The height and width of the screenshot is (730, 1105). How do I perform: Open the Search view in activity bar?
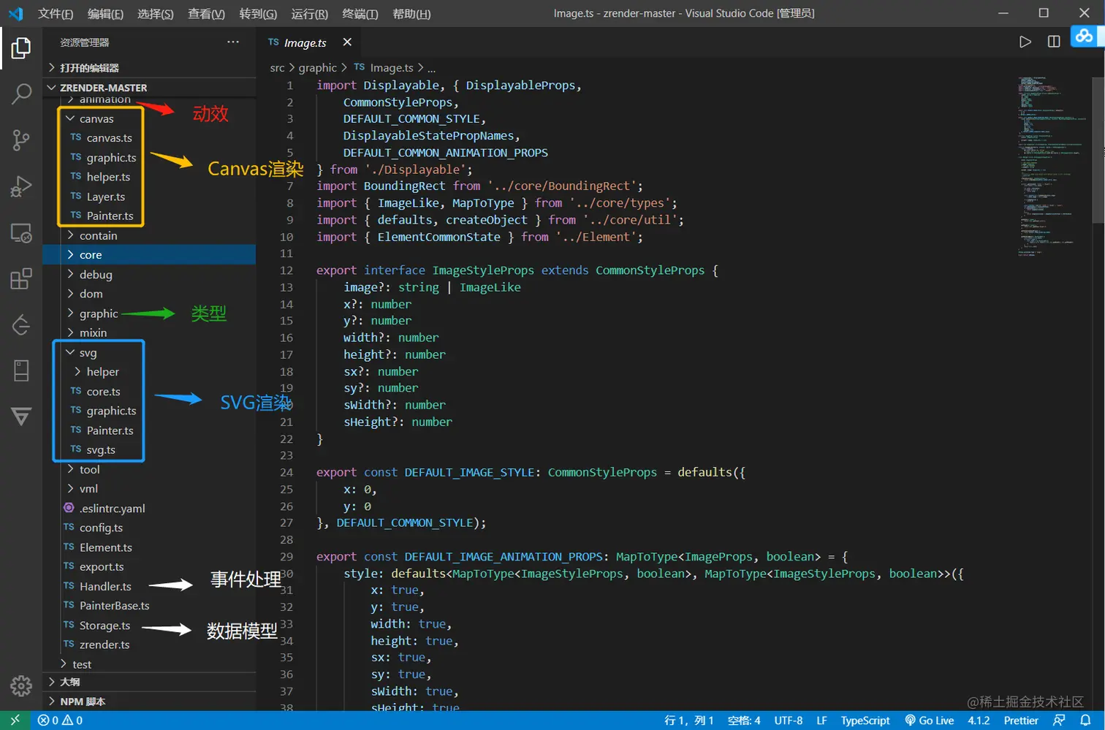coord(21,94)
